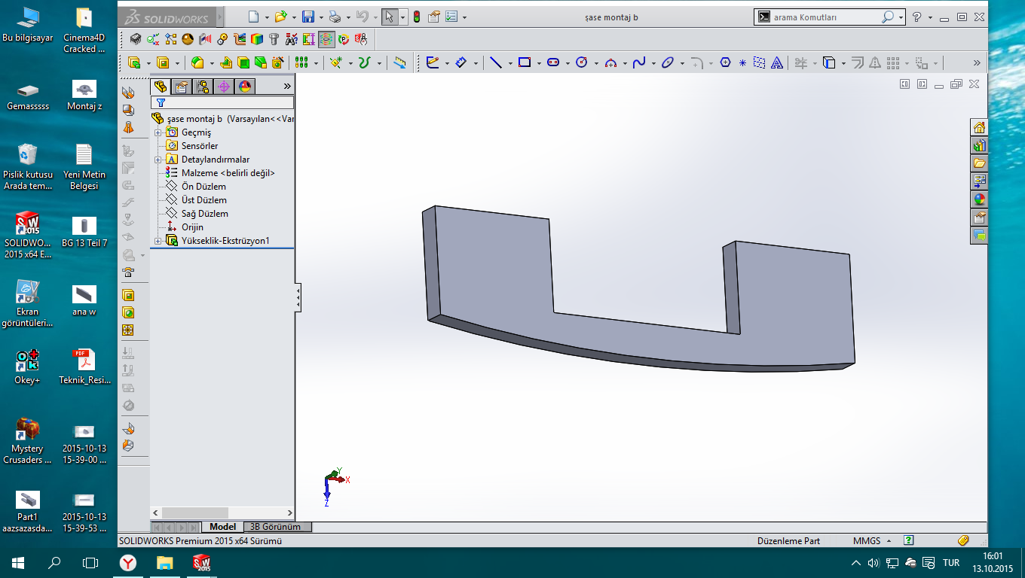Select the Polygon sketch tool
1025x578 pixels.
pyautogui.click(x=725, y=63)
